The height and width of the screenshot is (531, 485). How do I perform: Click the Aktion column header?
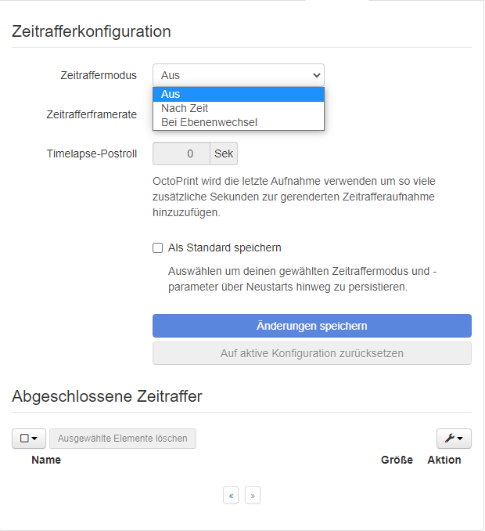pos(444,460)
